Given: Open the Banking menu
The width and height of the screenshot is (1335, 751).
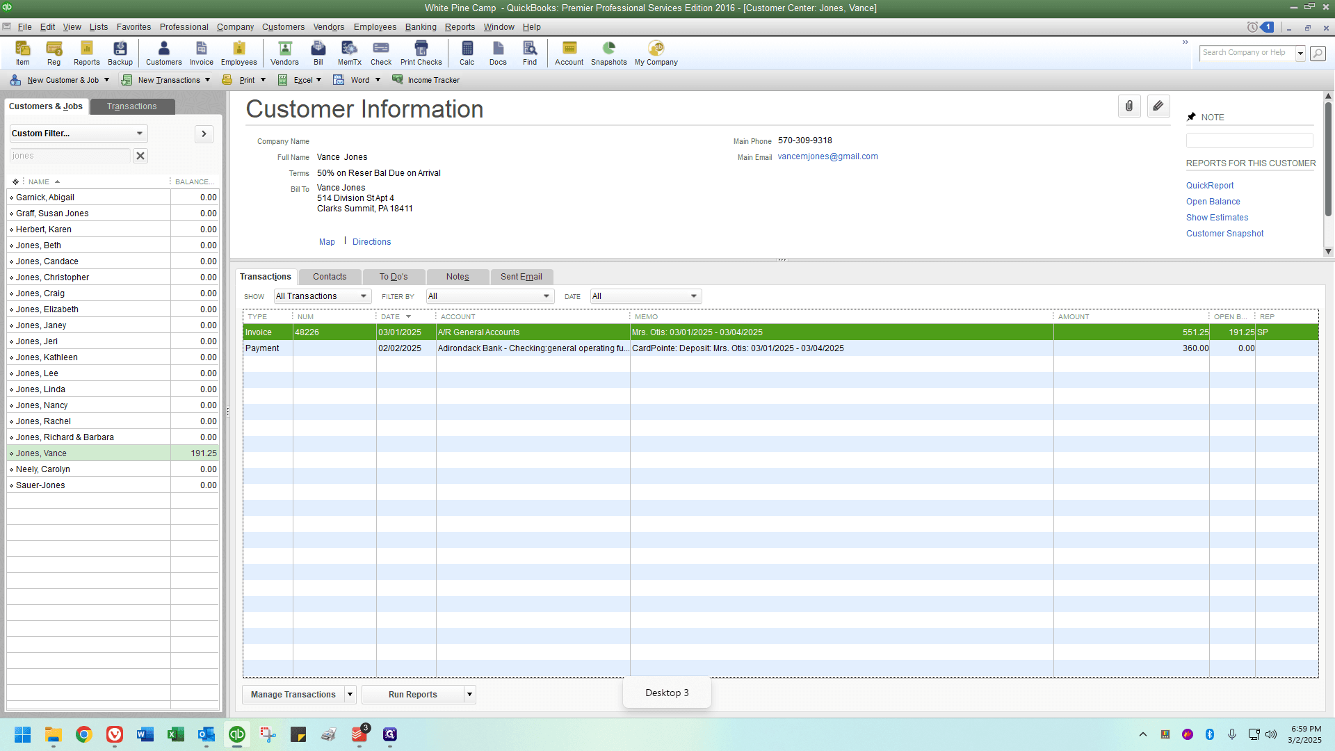Looking at the screenshot, I should [421, 27].
